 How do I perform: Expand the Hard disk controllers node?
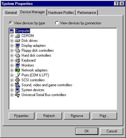click(12, 55)
